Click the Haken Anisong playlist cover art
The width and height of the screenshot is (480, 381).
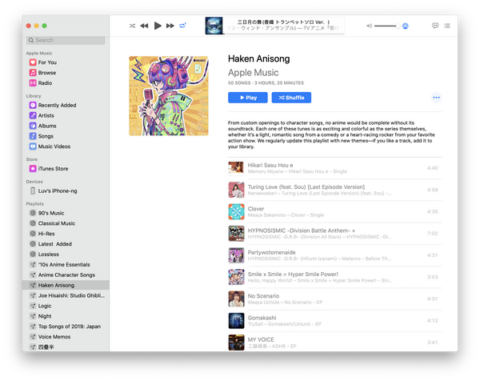click(169, 96)
